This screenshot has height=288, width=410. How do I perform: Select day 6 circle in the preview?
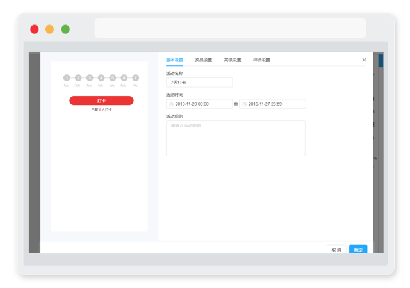[124, 77]
